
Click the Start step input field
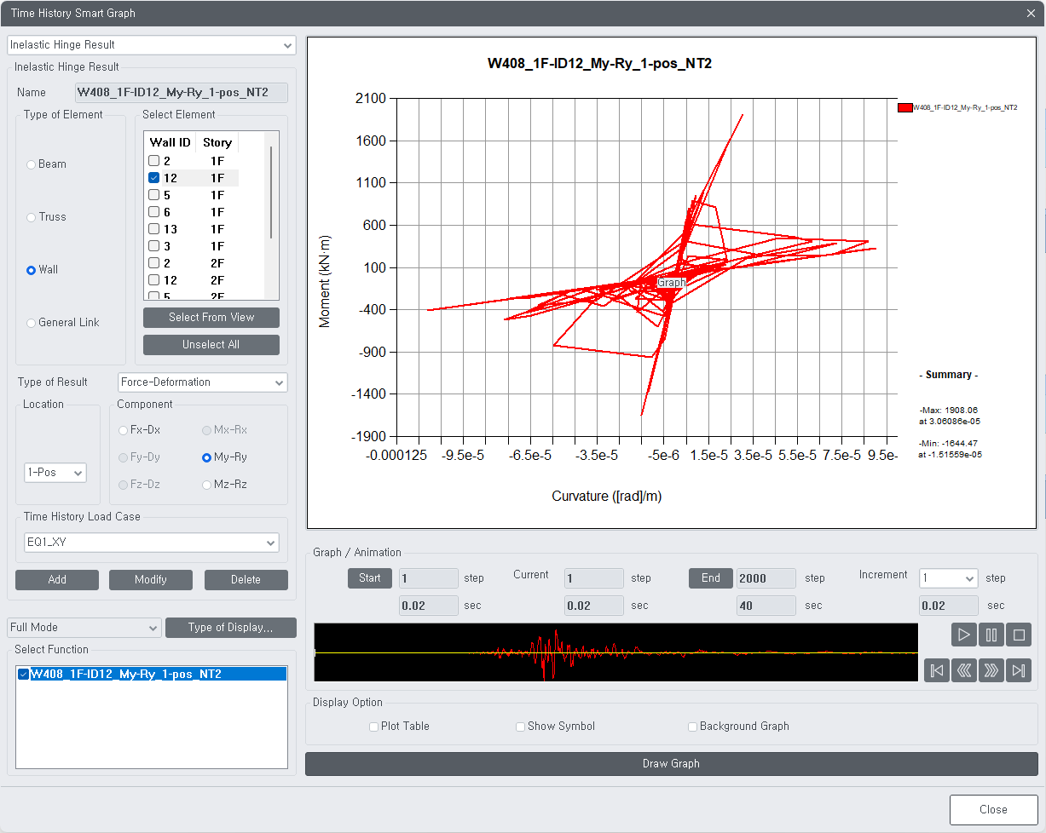(x=429, y=578)
